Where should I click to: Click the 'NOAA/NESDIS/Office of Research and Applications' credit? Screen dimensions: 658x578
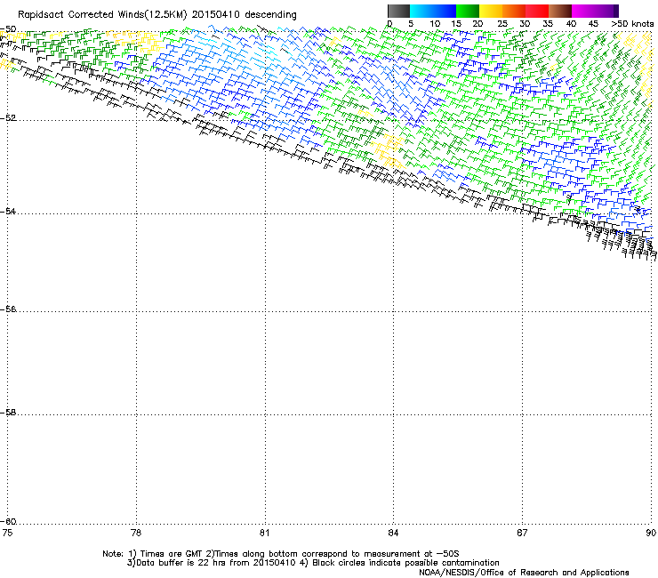(x=524, y=573)
